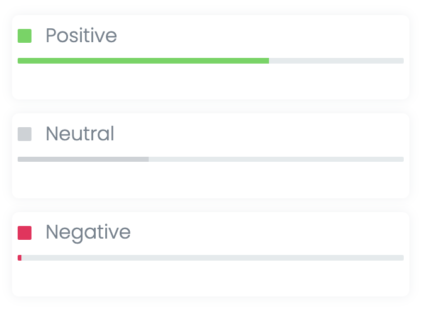The height and width of the screenshot is (316, 422).
Task: Click empty space below the Negative bar
Action: click(x=211, y=278)
